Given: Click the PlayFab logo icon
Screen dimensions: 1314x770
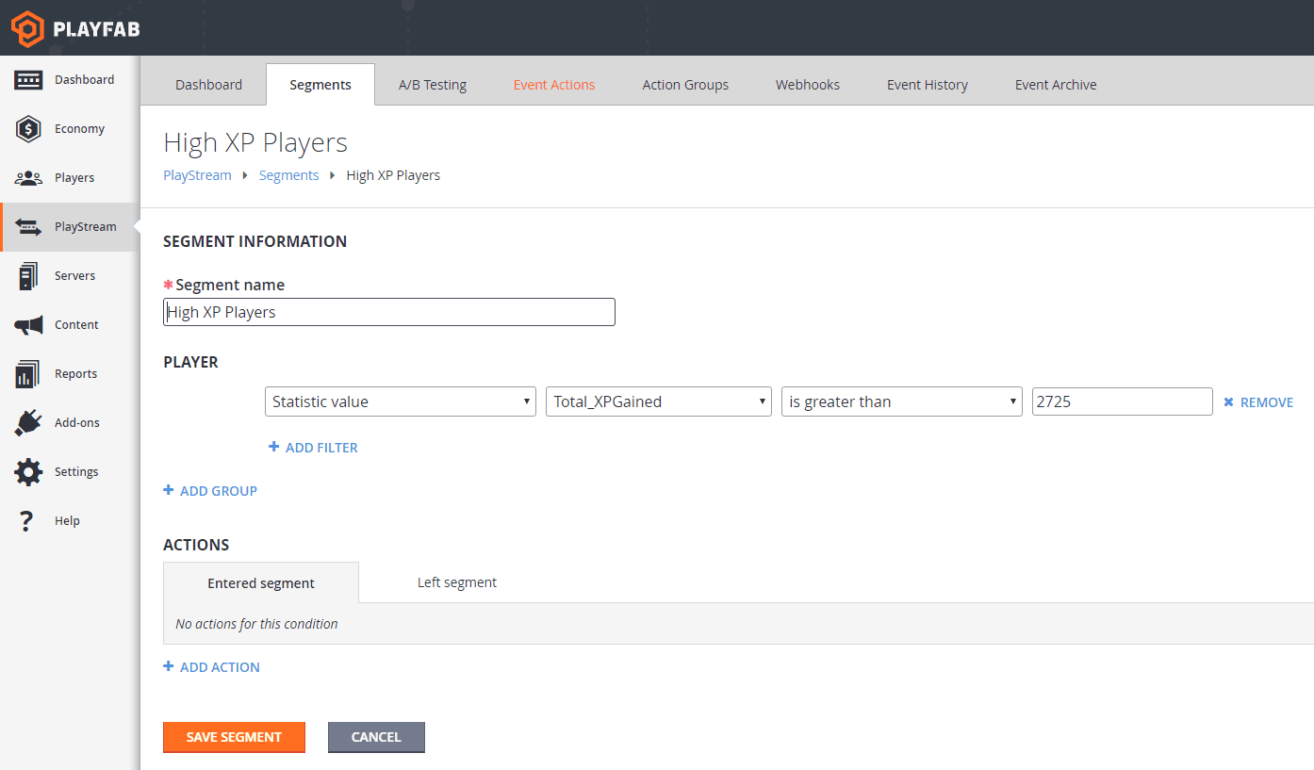Looking at the screenshot, I should click(x=27, y=28).
